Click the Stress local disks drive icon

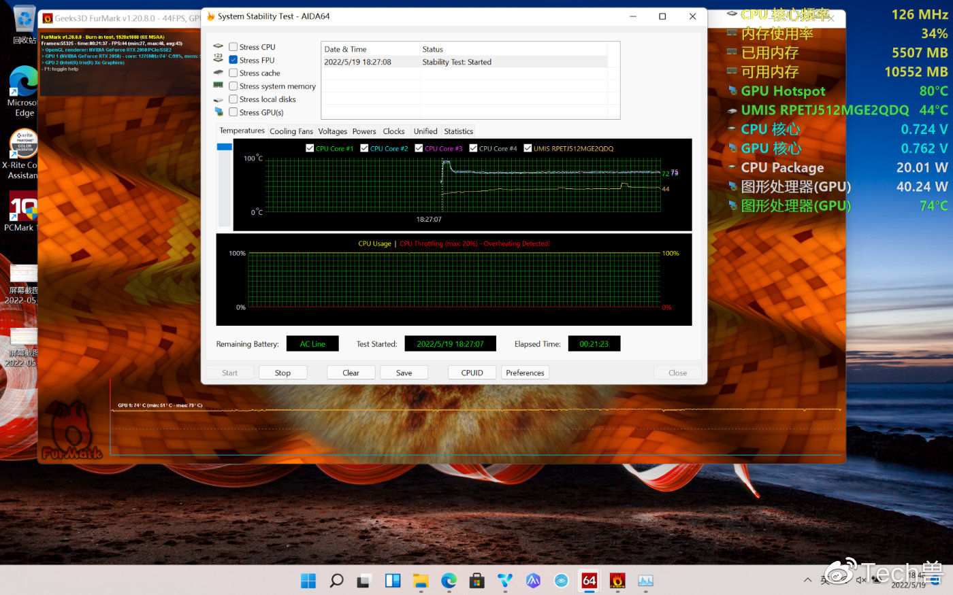[219, 99]
